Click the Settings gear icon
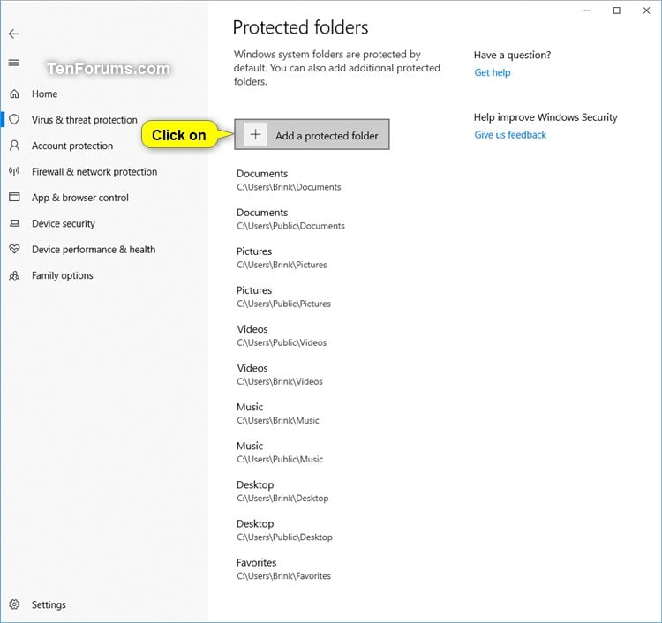The height and width of the screenshot is (623, 662). (x=14, y=604)
